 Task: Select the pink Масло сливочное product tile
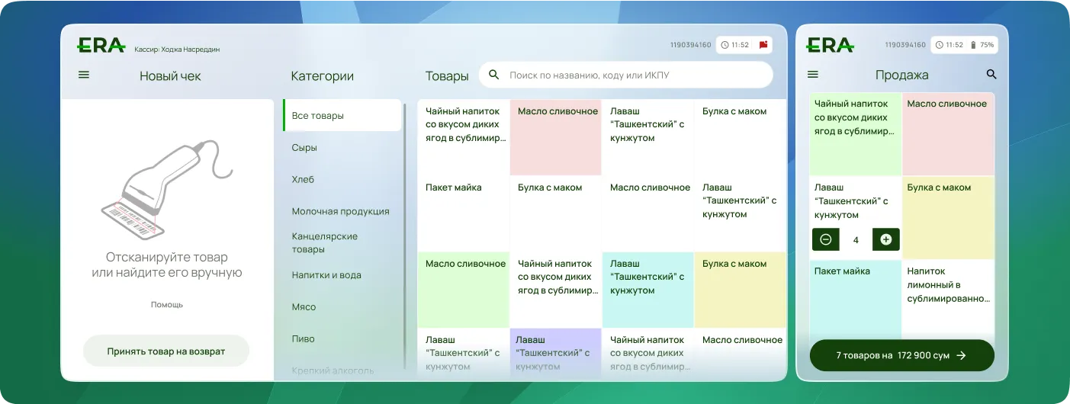click(555, 137)
